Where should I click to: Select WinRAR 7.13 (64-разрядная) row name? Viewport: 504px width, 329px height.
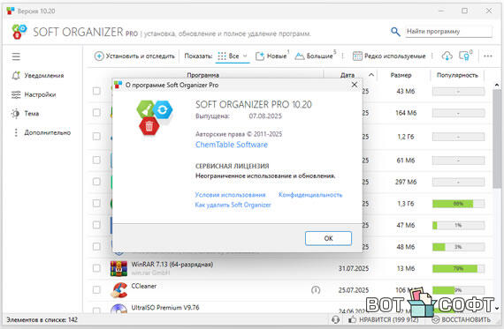tap(172, 265)
